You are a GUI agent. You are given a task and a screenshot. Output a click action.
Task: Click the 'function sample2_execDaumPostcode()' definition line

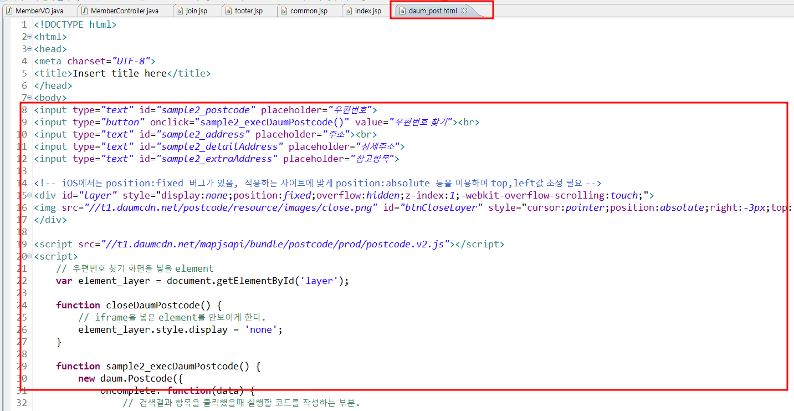(158, 366)
